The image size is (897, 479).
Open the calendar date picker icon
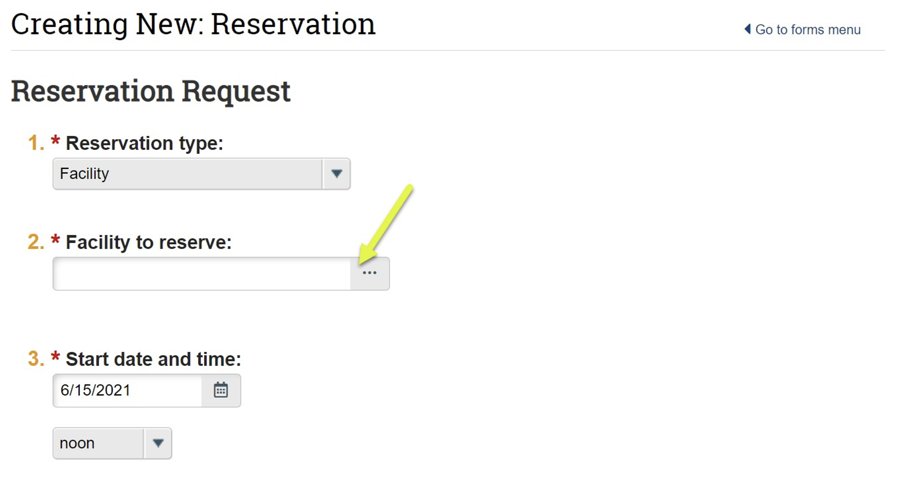(x=221, y=390)
